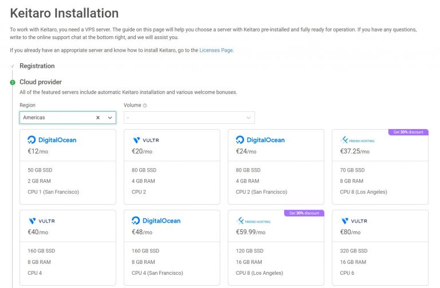Clear the Americas region selection
The image size is (440, 288).
coord(98,118)
